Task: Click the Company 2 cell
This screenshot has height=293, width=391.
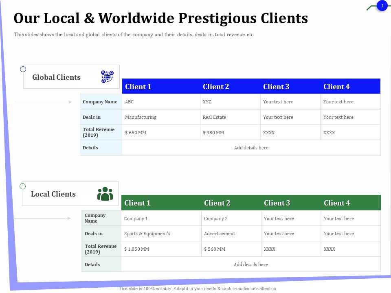Action: coord(231,218)
